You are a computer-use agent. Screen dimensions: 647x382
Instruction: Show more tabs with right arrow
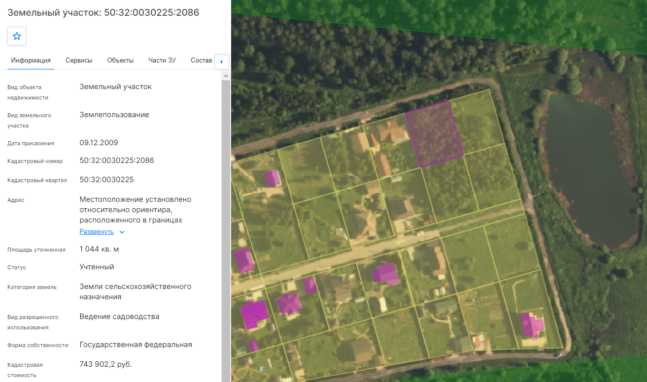point(222,62)
